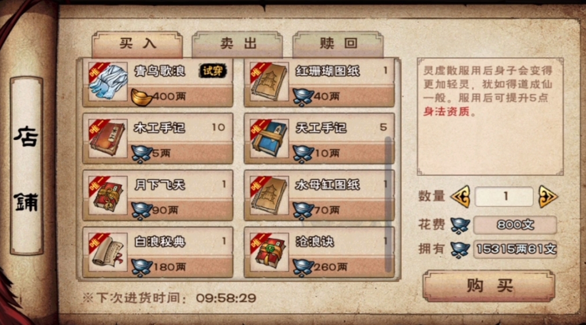Select the 水母缸图纸 blueprint icon
This screenshot has height=325, width=586.
269,195
